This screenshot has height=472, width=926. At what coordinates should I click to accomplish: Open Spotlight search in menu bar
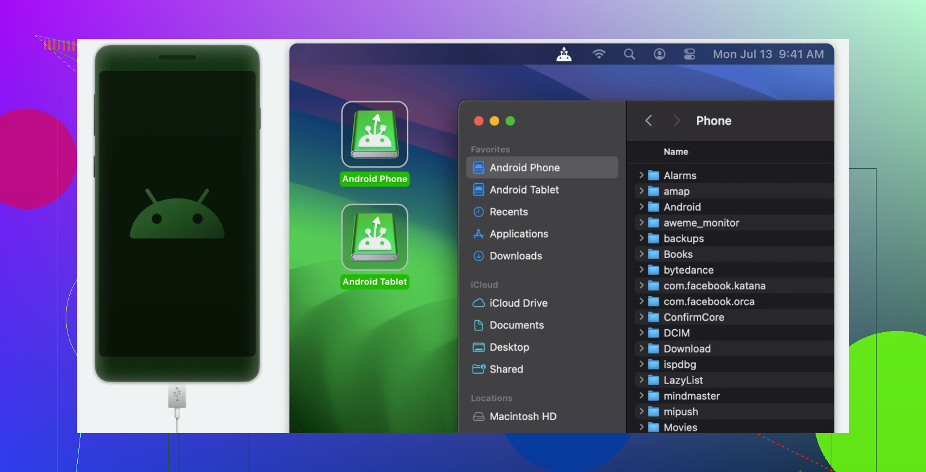click(629, 54)
